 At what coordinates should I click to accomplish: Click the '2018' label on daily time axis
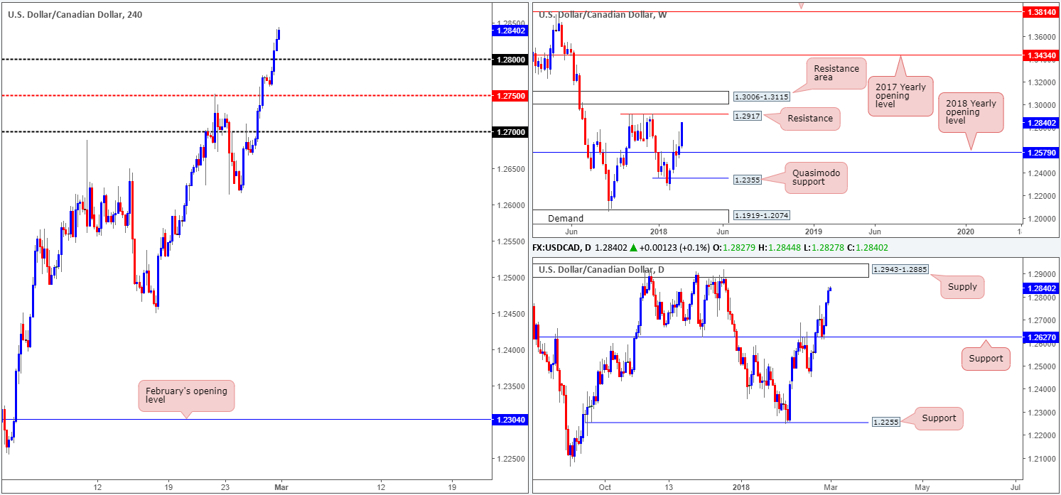click(742, 487)
